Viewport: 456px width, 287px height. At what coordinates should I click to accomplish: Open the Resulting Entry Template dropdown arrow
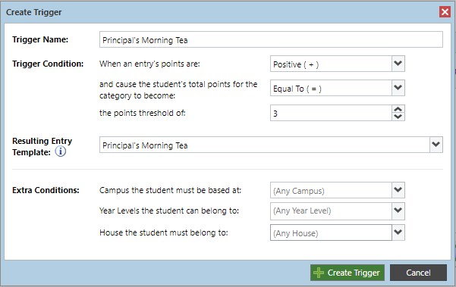tap(436, 145)
